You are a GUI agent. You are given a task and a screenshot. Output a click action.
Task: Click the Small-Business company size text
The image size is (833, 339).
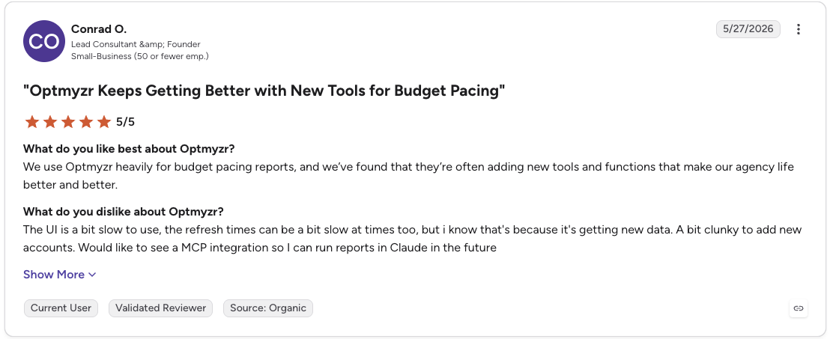140,56
